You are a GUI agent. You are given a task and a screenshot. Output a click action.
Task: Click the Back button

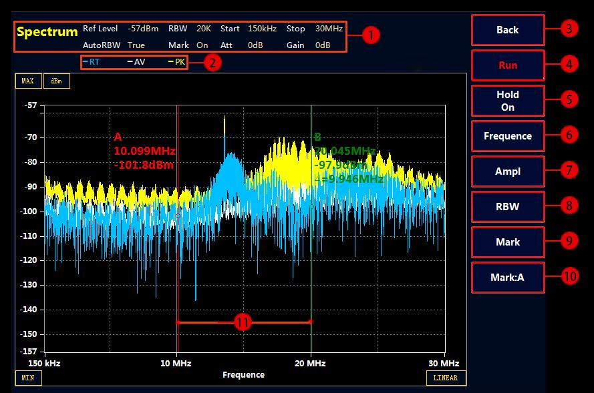click(507, 30)
